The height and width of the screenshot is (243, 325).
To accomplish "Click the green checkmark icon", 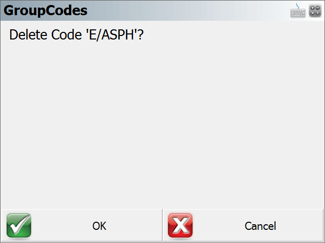I will 19,225.
